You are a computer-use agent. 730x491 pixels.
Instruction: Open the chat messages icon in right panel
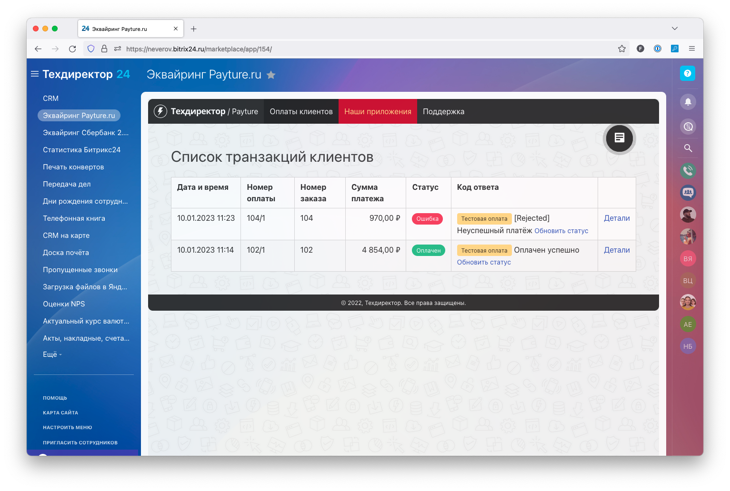[x=688, y=127]
